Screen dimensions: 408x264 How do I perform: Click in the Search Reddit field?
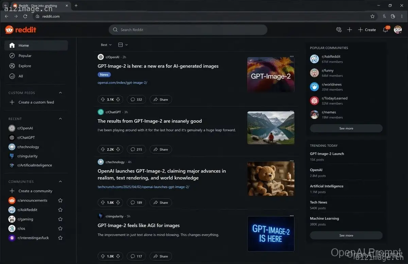[188, 30]
